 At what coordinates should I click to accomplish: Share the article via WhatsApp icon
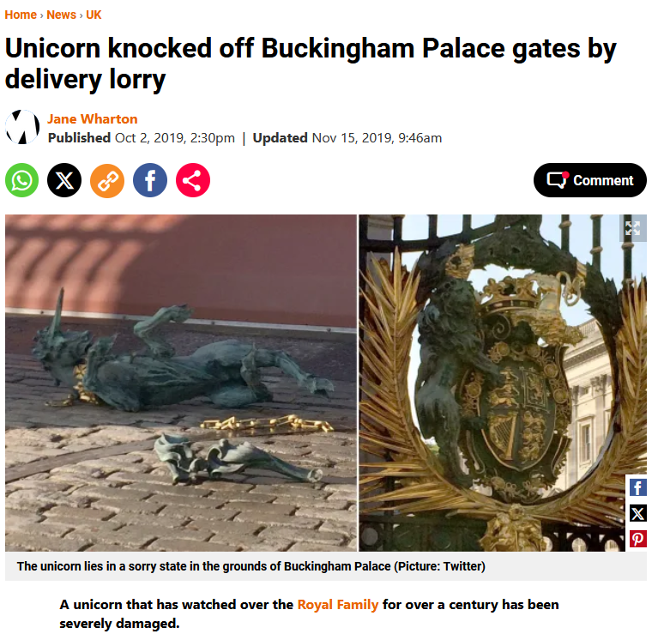(21, 180)
